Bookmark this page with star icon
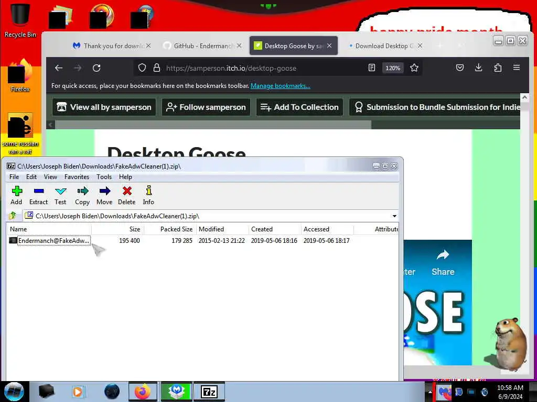The height and width of the screenshot is (402, 537). pyautogui.click(x=414, y=68)
